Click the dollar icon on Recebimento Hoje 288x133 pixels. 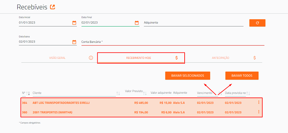click(177, 58)
